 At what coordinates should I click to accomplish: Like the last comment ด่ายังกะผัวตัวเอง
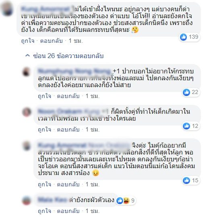(x=44, y=211)
